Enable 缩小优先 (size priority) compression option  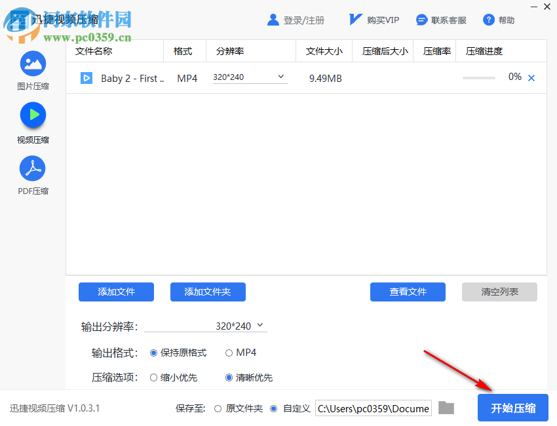154,378
